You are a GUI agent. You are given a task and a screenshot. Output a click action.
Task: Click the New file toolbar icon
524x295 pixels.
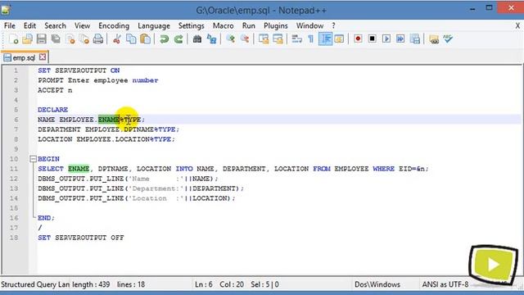[x=13, y=39]
